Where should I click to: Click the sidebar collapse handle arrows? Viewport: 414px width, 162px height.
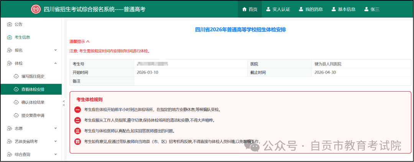(x=64, y=103)
